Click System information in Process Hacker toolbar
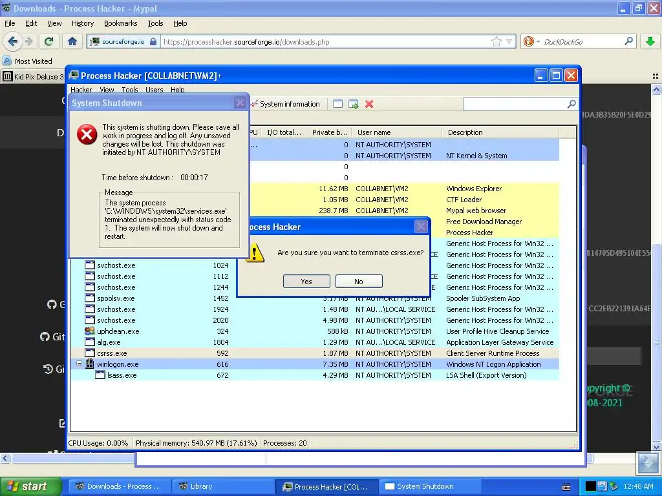Screen dimensions: 662x496 click(x=285, y=104)
